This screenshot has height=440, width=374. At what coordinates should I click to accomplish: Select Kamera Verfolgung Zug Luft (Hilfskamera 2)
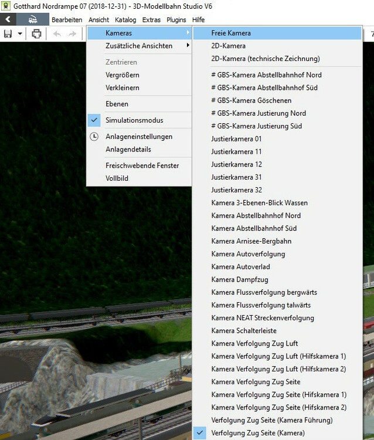[x=277, y=369]
